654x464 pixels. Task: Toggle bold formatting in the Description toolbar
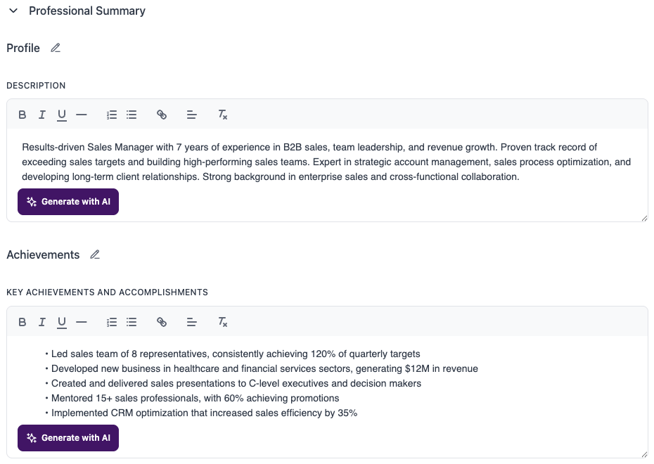pos(22,115)
